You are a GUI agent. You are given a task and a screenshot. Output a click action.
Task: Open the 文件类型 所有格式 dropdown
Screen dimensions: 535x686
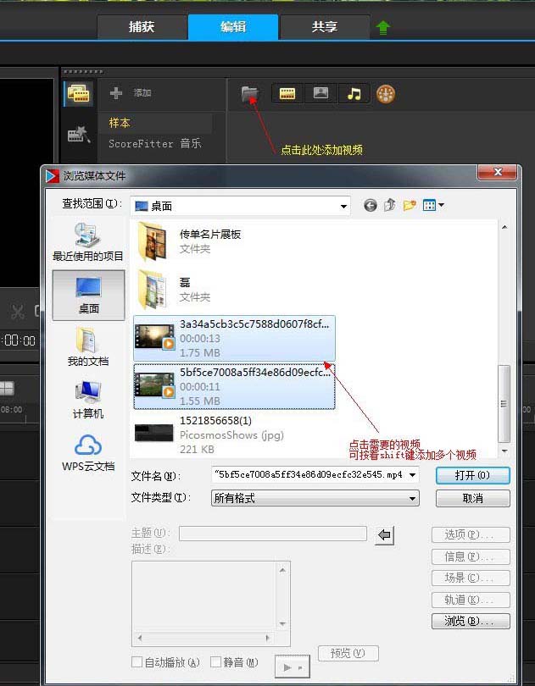(315, 498)
